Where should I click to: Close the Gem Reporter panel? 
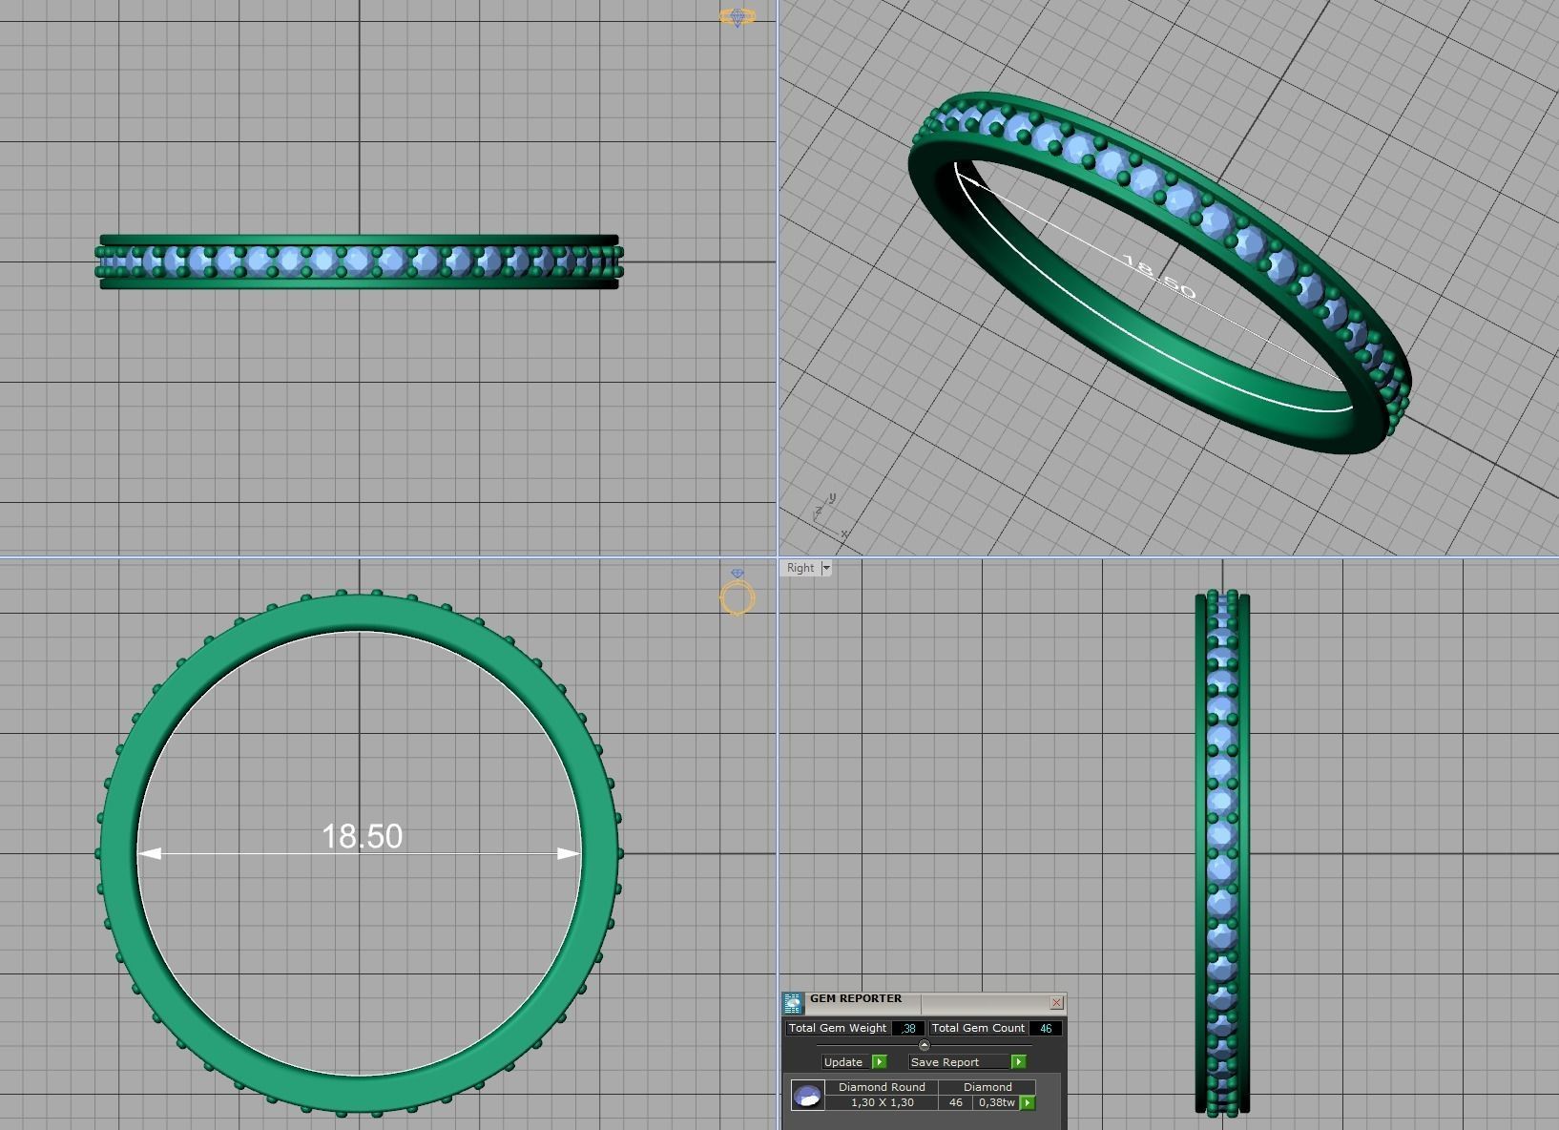pyautogui.click(x=1056, y=1002)
